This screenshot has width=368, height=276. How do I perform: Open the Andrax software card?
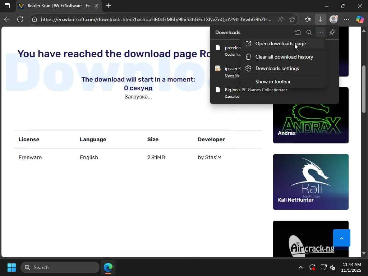coord(310,115)
